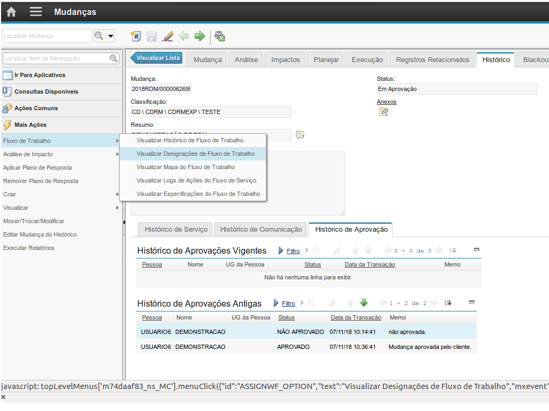The image size is (549, 411).
Task: Click the Classificação field
Action: click(211, 112)
